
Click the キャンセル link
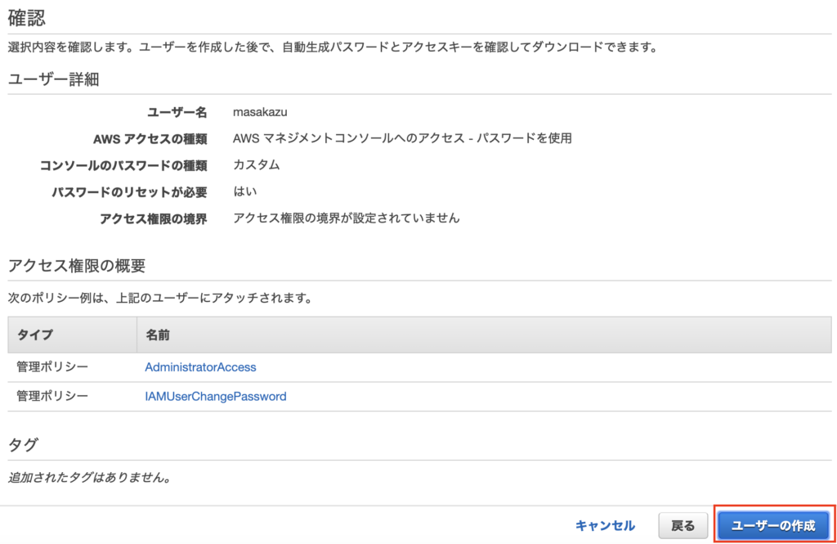(604, 525)
